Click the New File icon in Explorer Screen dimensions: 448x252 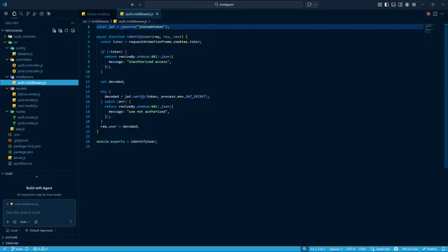point(54,30)
